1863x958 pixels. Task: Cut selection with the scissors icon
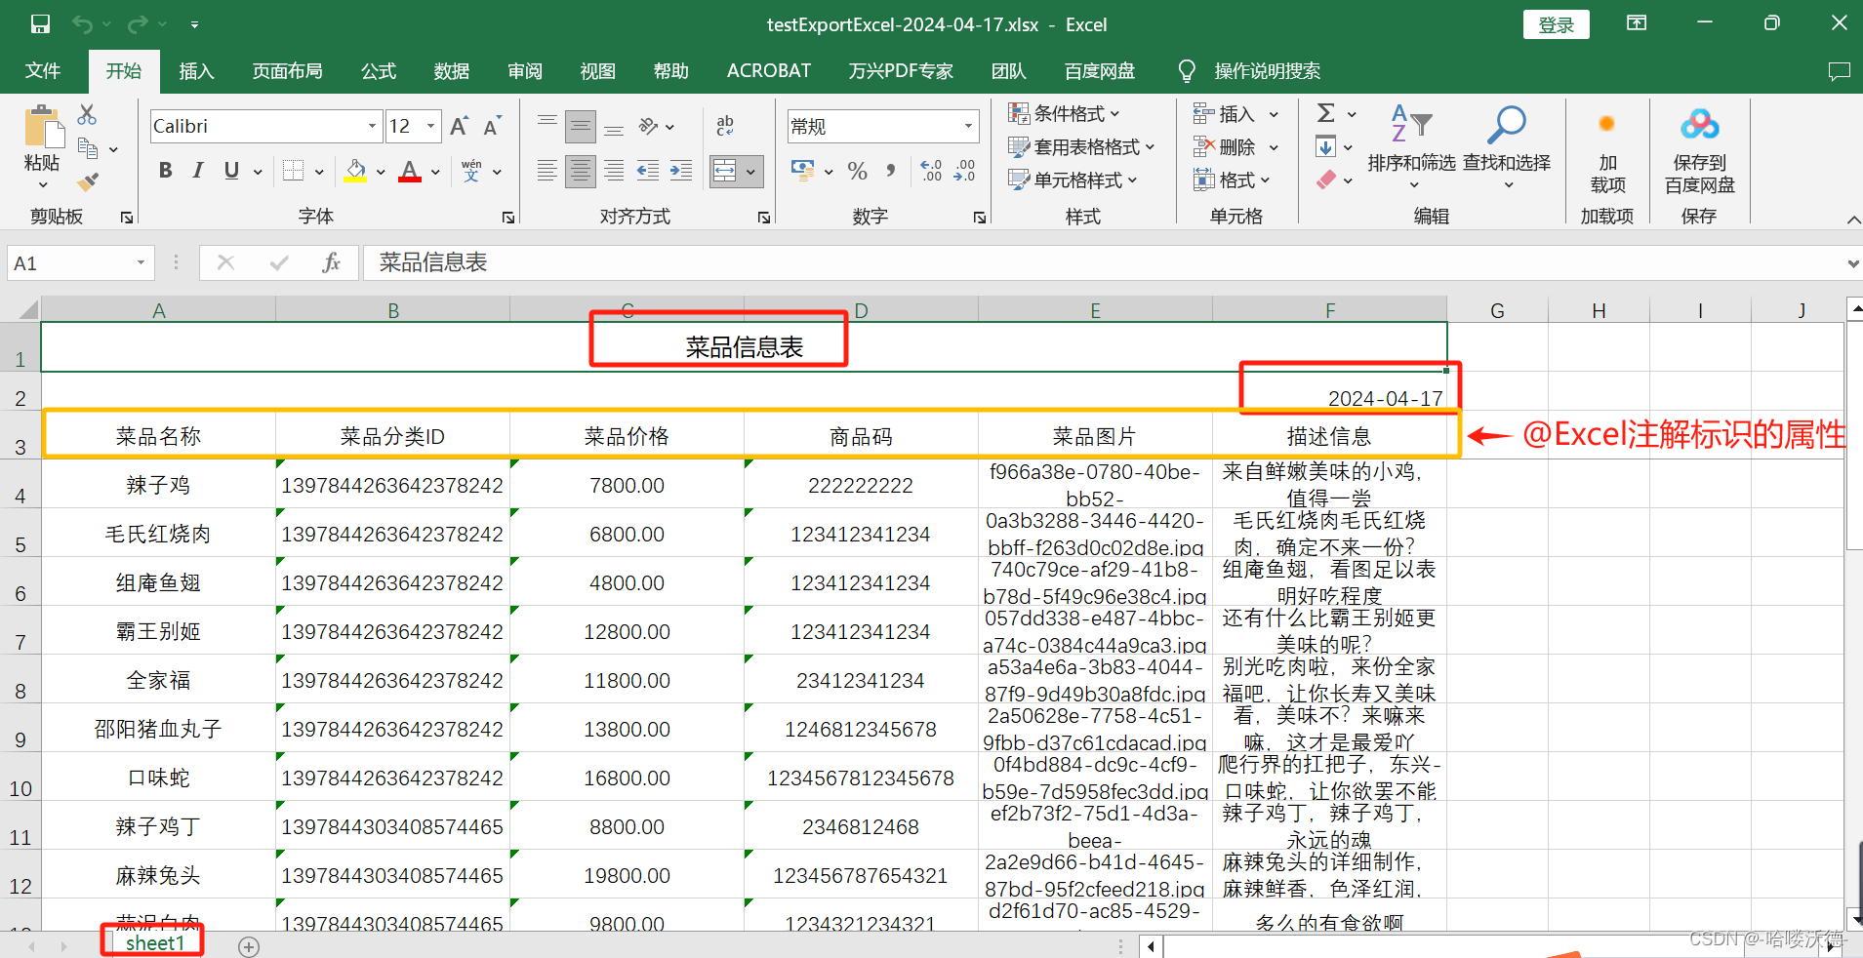tap(87, 115)
